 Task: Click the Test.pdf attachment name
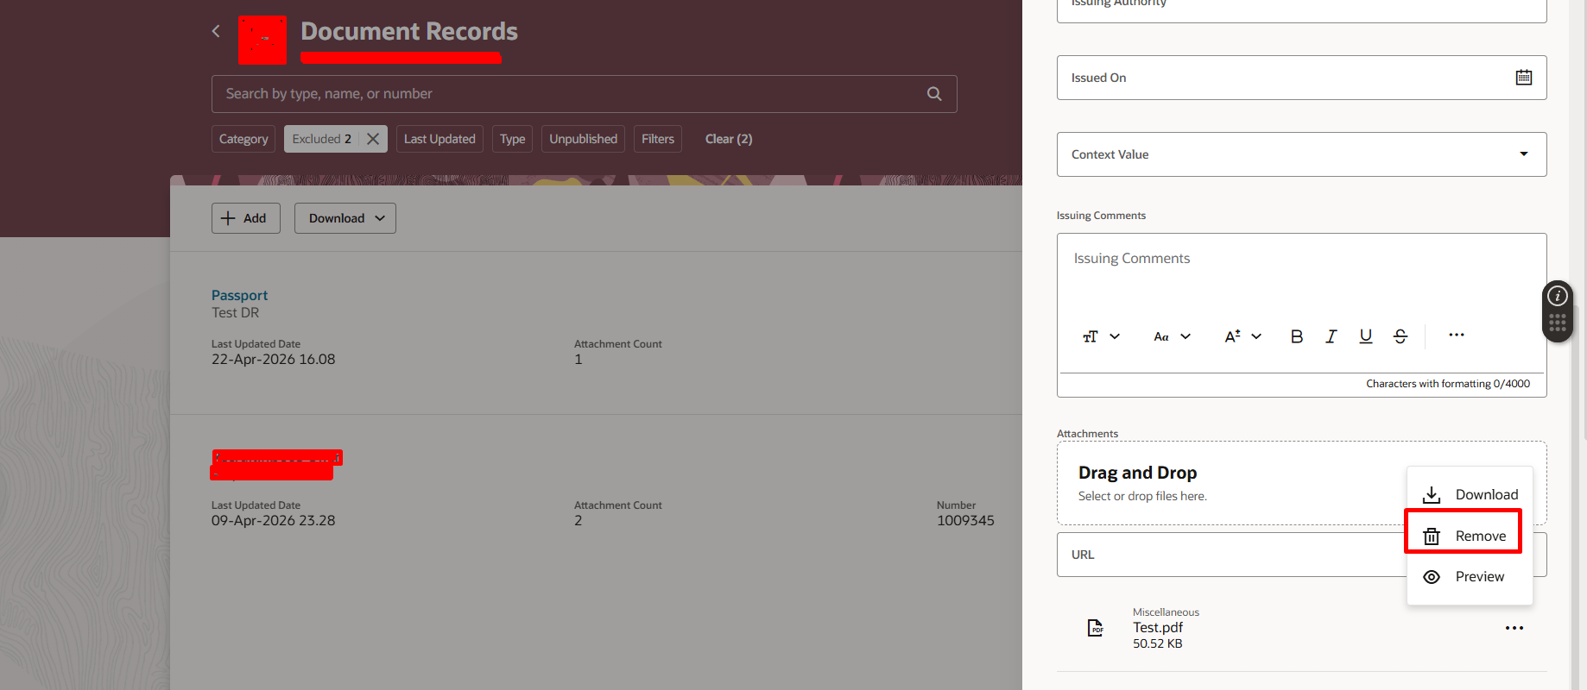pos(1158,628)
